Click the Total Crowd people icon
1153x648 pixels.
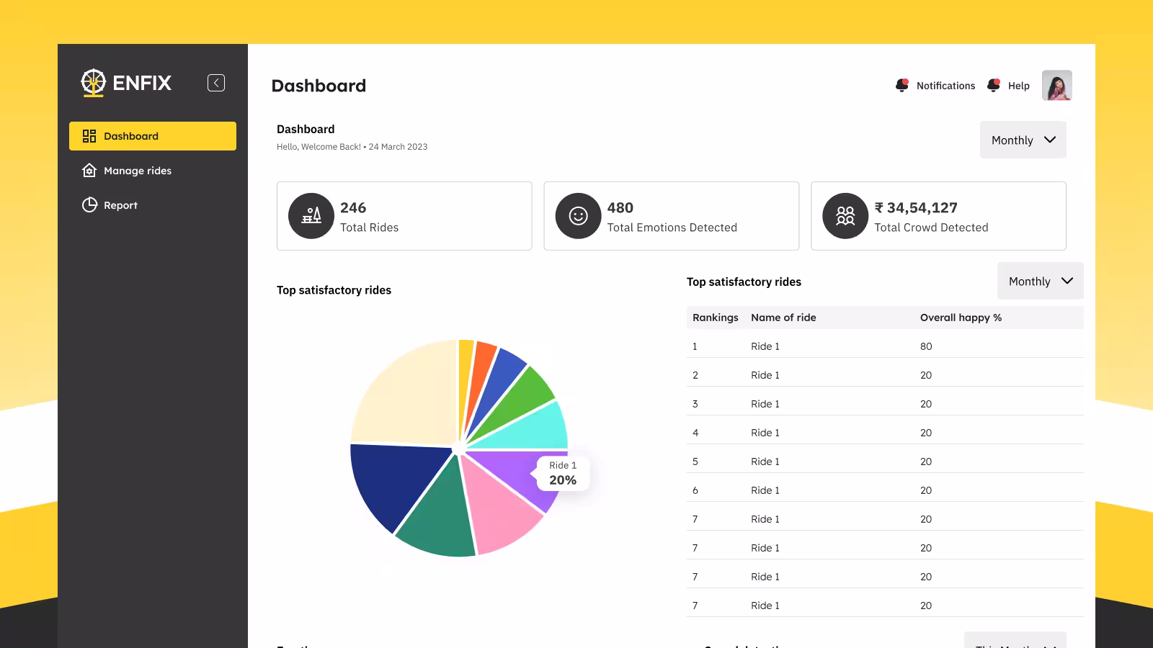point(845,216)
